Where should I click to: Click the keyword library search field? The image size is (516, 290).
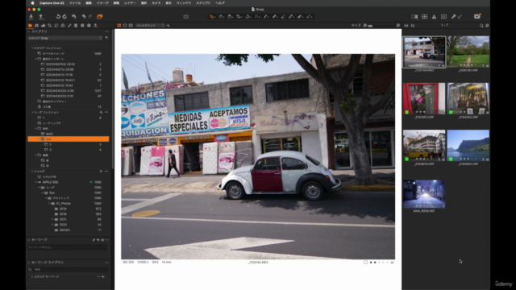point(68,270)
